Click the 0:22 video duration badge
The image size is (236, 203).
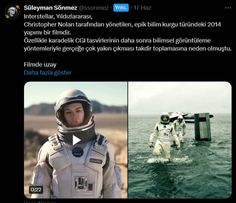point(36,190)
